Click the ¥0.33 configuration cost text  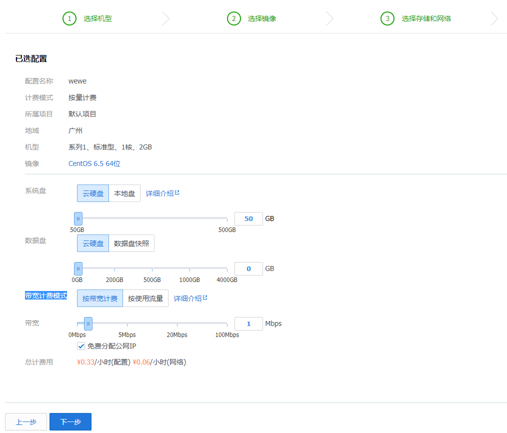click(85, 362)
